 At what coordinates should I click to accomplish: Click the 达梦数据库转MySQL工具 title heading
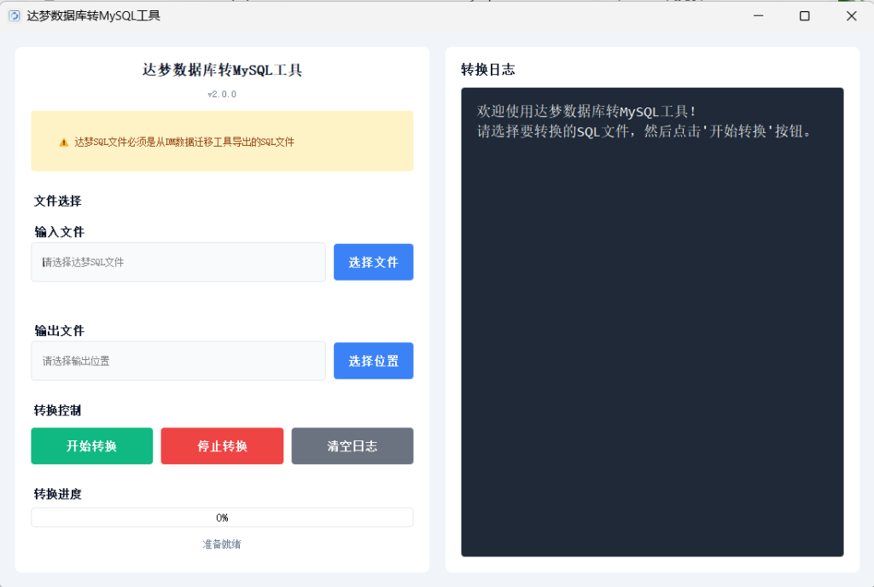[x=222, y=70]
